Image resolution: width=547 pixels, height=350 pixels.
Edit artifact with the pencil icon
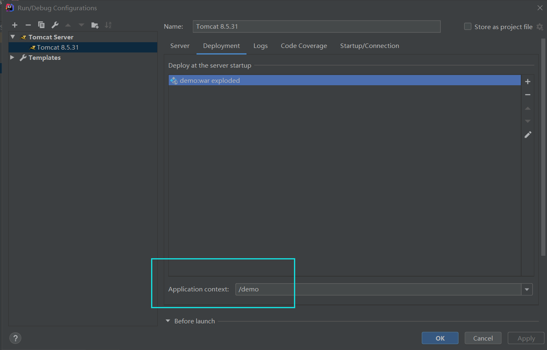coord(528,134)
